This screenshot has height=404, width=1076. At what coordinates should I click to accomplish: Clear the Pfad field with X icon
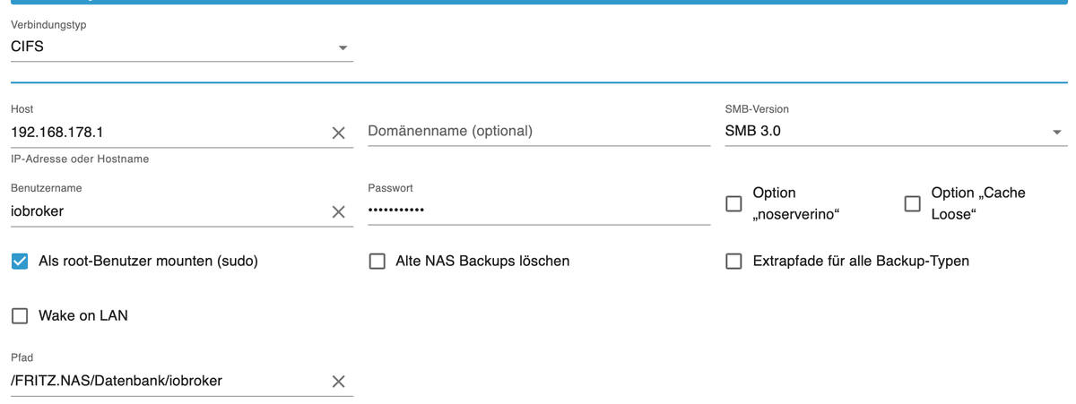[x=338, y=382]
